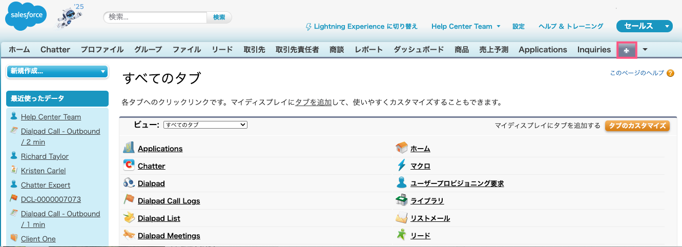Click the search input field
Image resolution: width=682 pixels, height=247 pixels.
[156, 17]
